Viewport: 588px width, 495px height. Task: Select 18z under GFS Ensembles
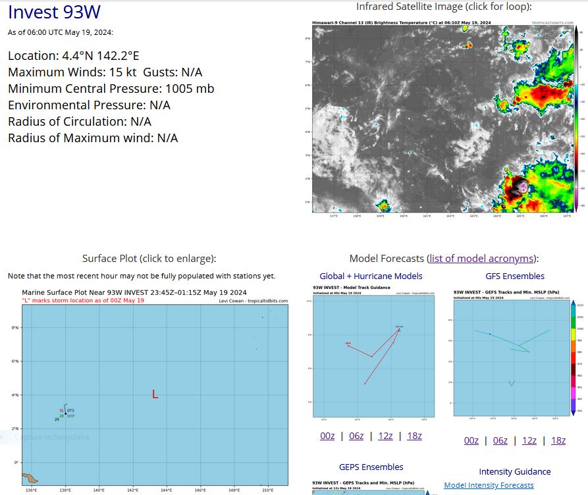[x=558, y=440]
